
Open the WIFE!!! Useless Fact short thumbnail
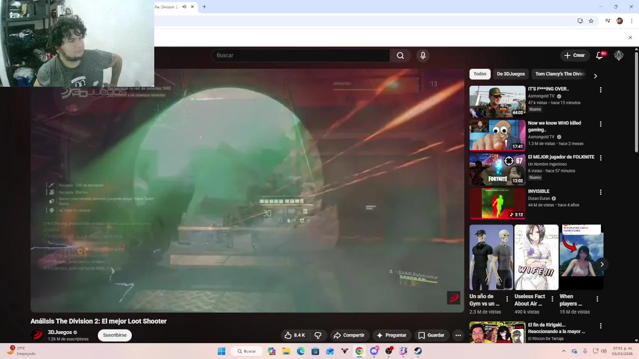coord(536,257)
